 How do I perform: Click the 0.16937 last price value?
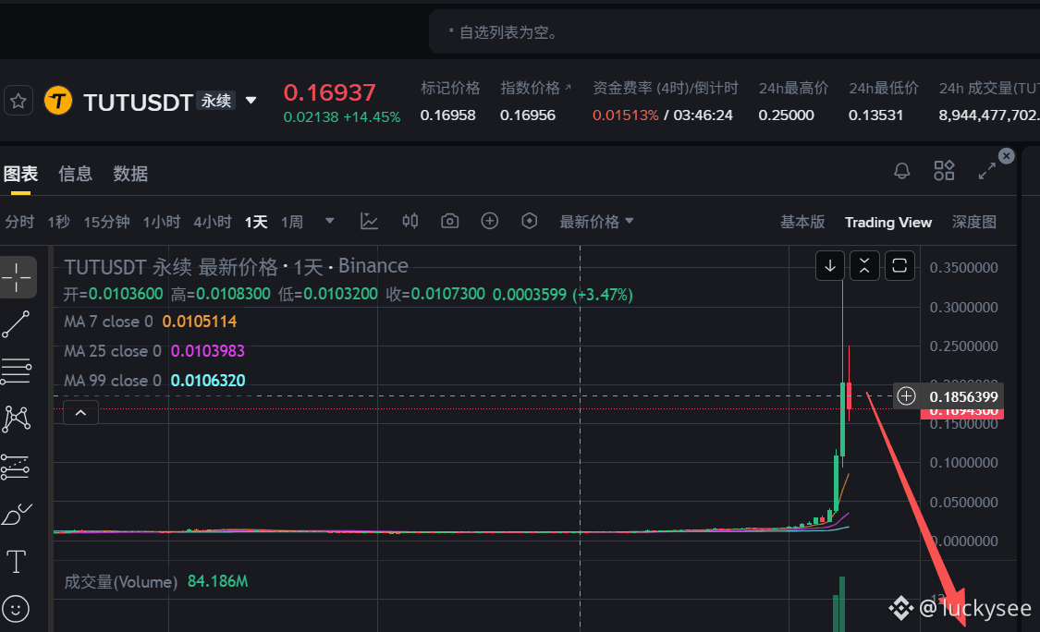pos(330,92)
